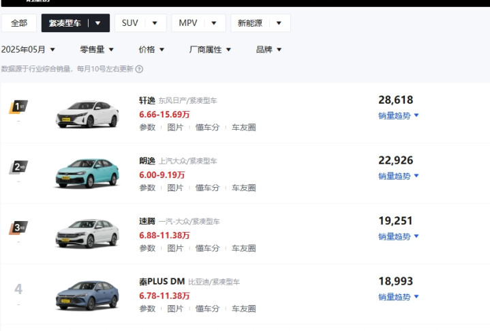The image size is (490, 331).
Task: Expand the 新能源 dropdown arrow
Action: [279, 23]
